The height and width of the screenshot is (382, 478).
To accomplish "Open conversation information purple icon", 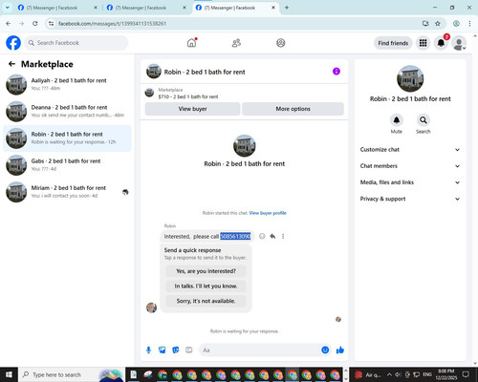I will (337, 72).
